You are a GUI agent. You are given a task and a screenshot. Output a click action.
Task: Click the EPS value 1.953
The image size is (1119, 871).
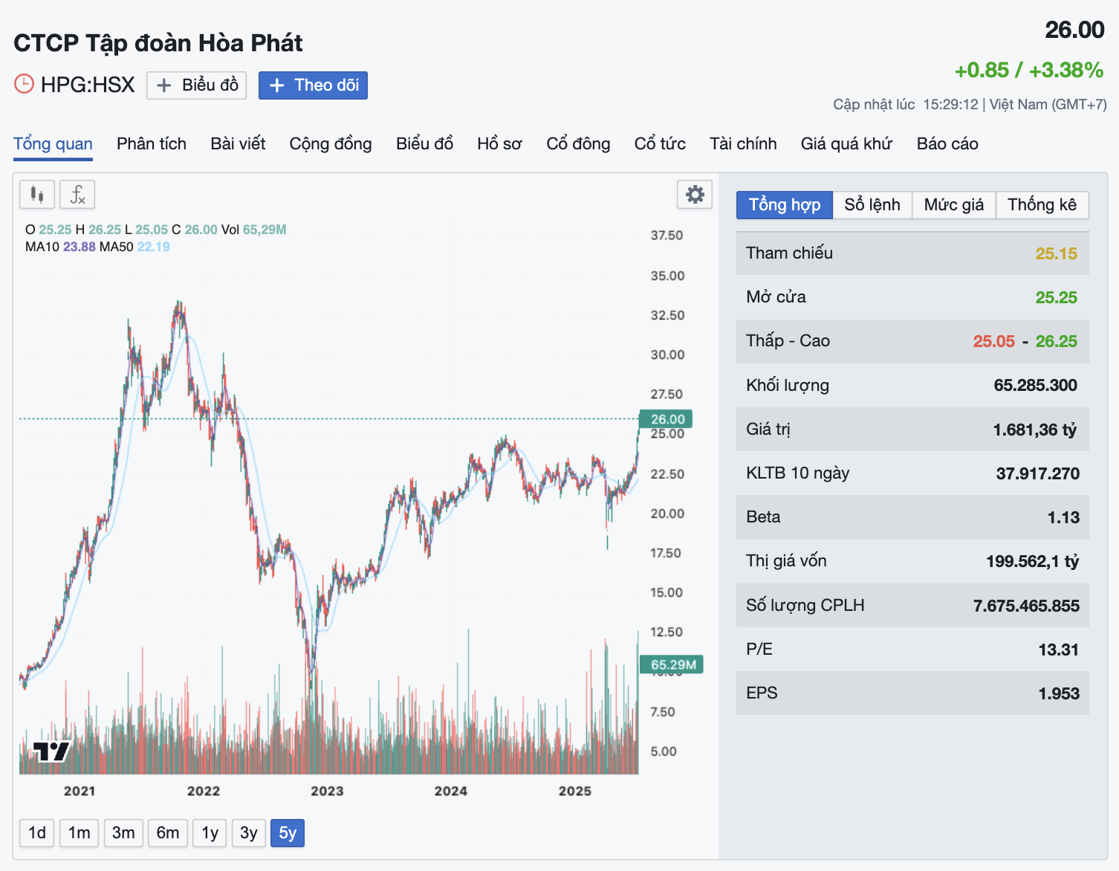click(1059, 693)
